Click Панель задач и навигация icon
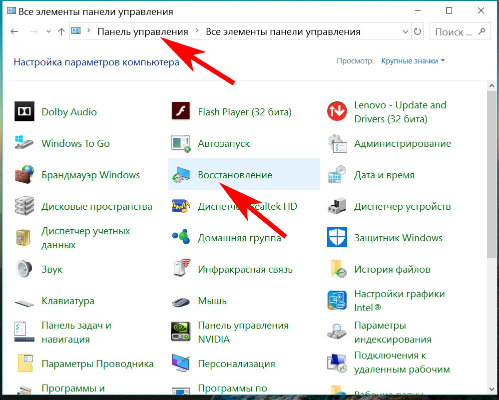 (x=24, y=332)
